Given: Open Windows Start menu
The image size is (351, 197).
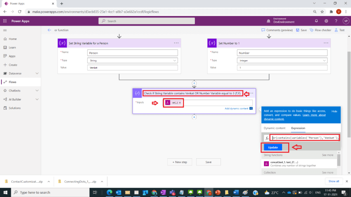Looking at the screenshot, I should tap(5, 192).
